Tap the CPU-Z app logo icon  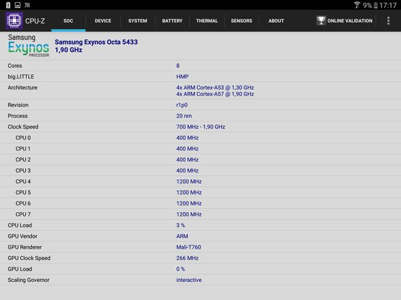pos(14,21)
